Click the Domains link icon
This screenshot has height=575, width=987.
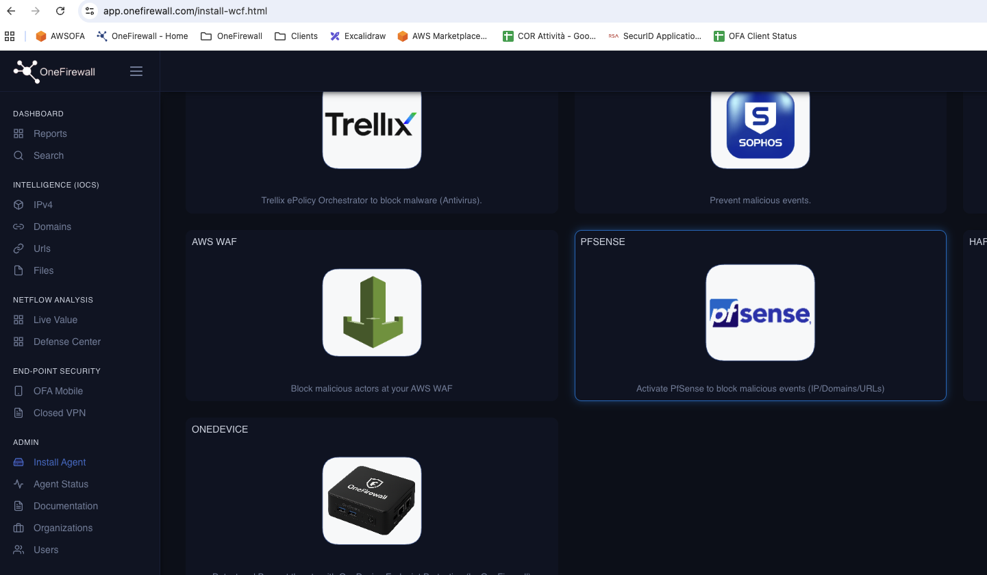(18, 227)
